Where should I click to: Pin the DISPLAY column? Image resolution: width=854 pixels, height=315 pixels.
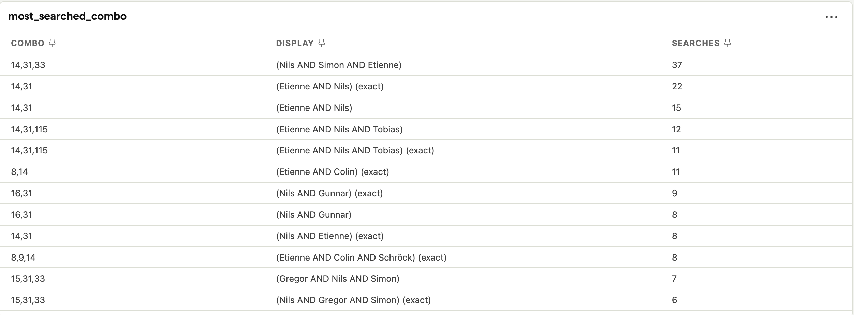(x=322, y=43)
